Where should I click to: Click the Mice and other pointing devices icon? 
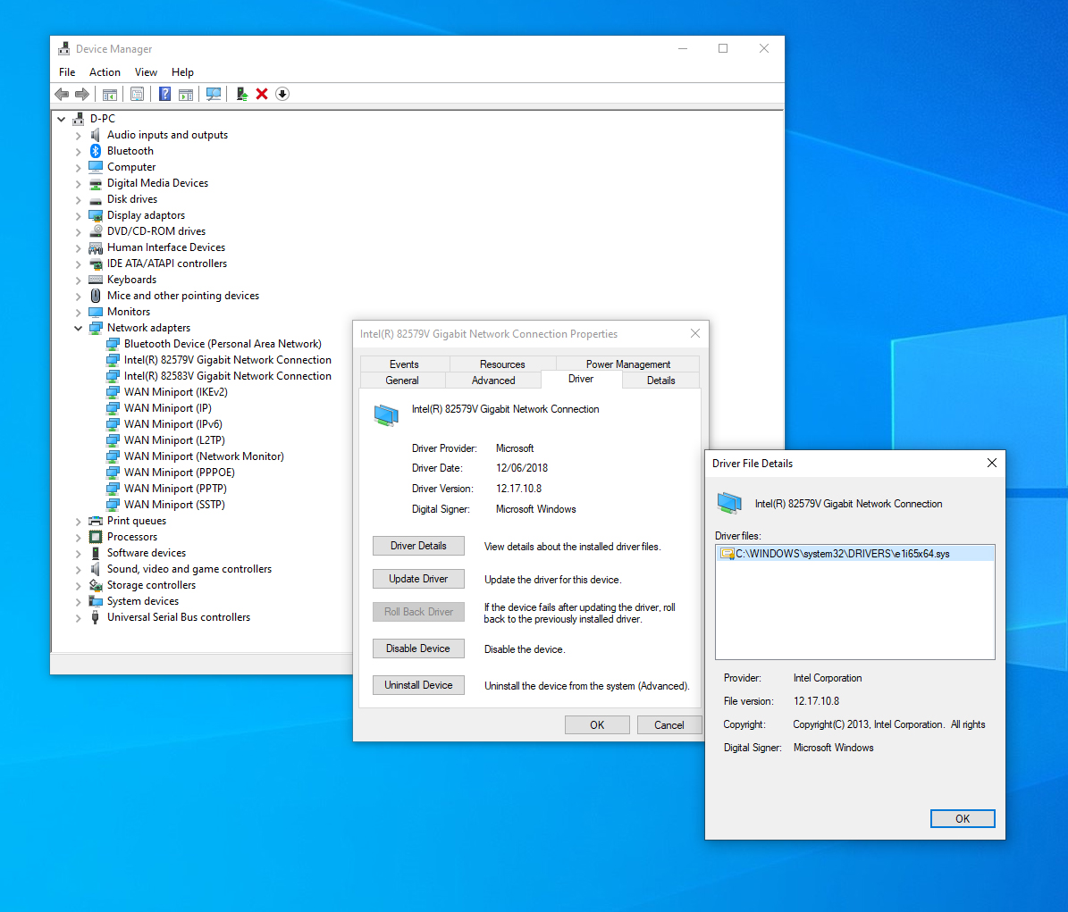click(96, 296)
